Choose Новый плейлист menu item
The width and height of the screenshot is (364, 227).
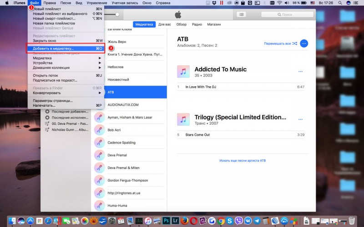tap(66, 9)
